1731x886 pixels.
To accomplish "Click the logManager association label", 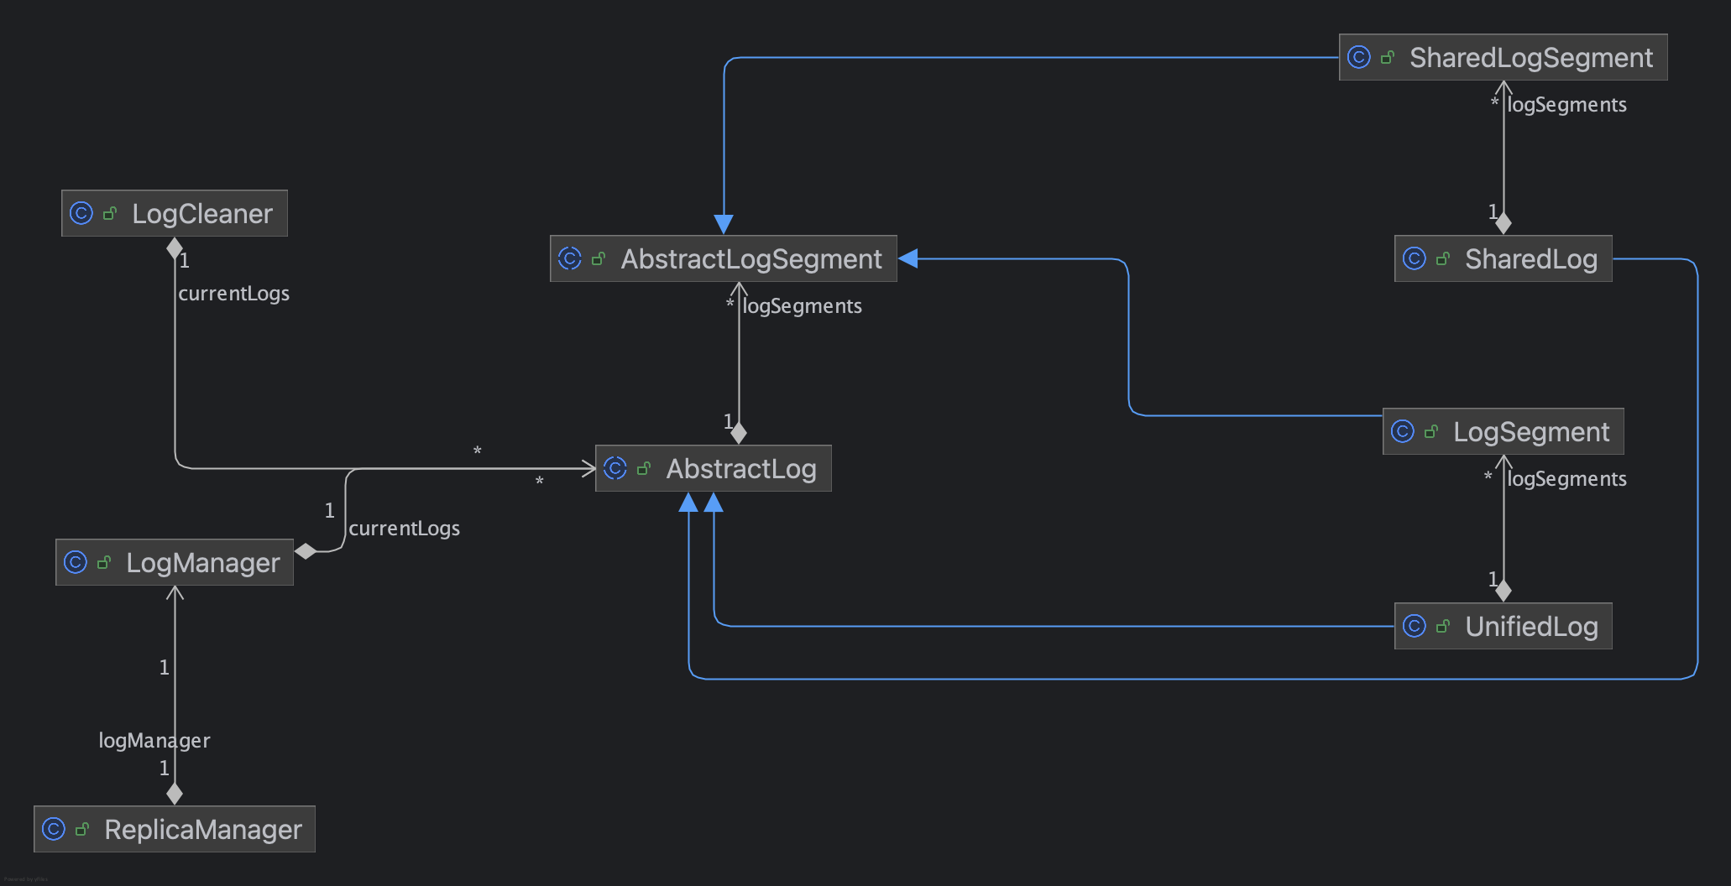I will [154, 741].
